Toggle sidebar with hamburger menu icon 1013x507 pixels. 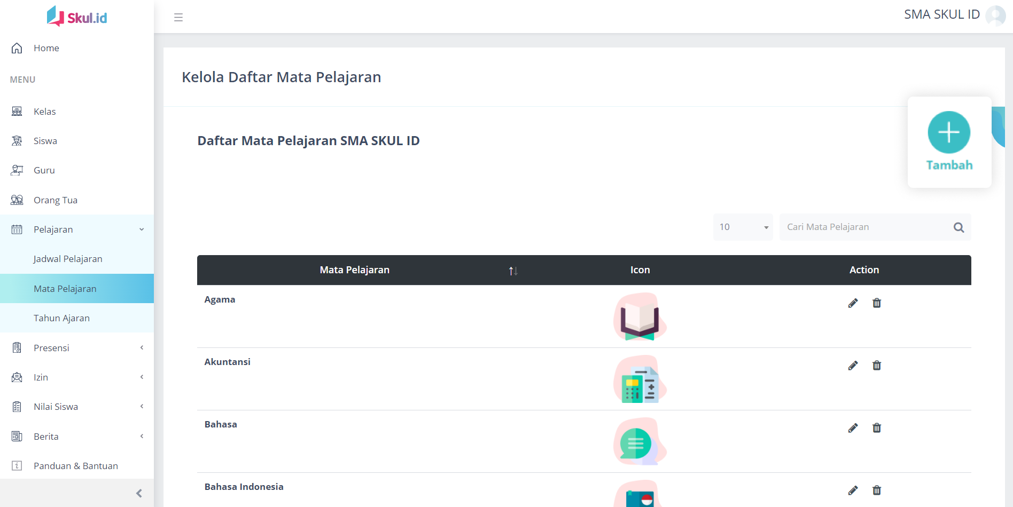[x=178, y=18]
